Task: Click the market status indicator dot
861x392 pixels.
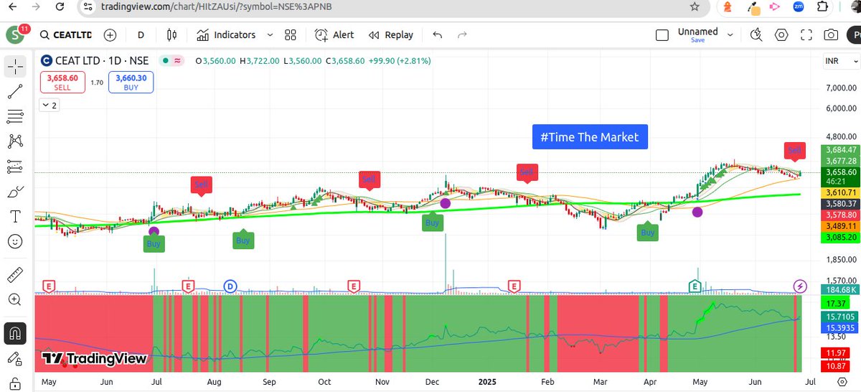Action: pyautogui.click(x=166, y=61)
